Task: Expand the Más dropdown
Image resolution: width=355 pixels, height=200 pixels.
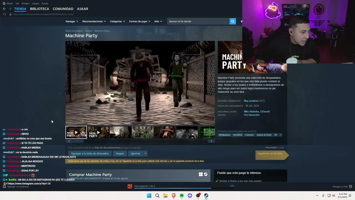Action: click(158, 21)
